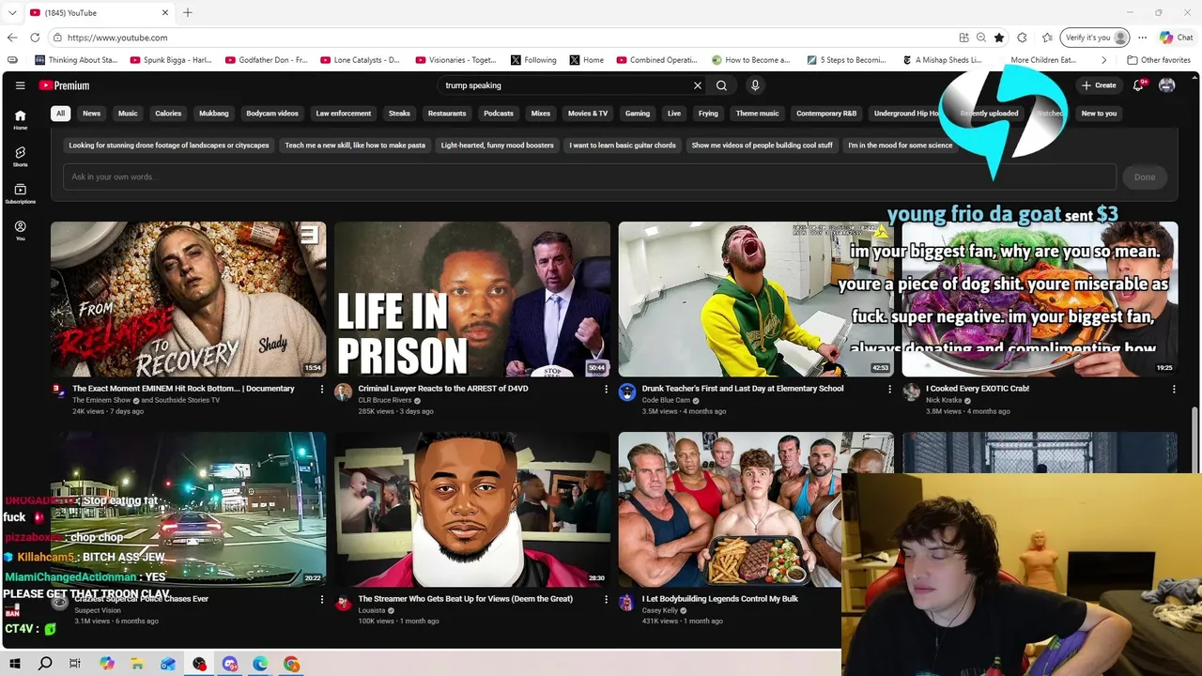Open Task View on the taskbar
1202x676 pixels.
(75, 664)
